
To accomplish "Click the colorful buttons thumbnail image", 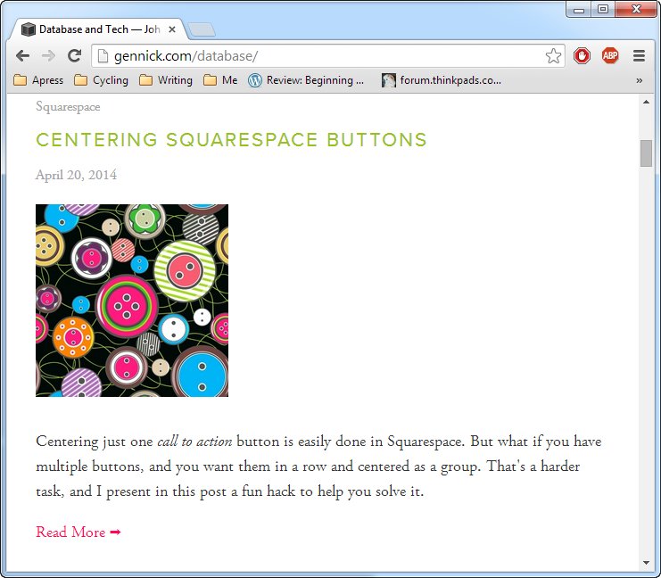I will [132, 301].
